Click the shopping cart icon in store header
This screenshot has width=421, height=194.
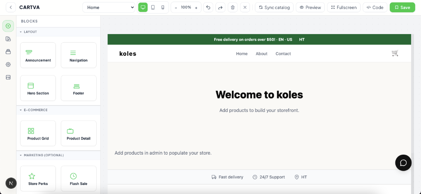[x=395, y=53]
